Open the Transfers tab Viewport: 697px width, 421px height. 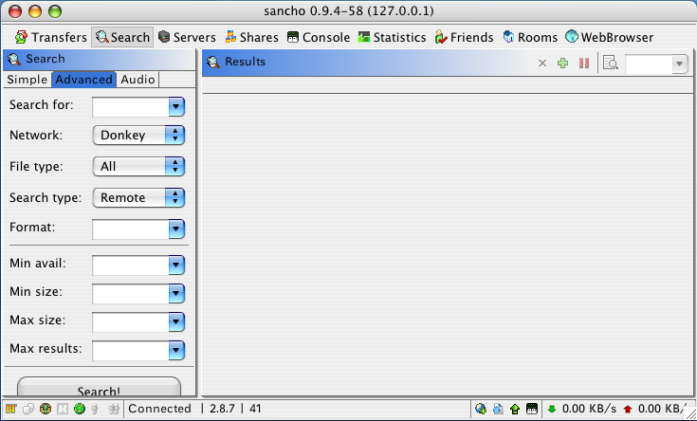point(50,37)
